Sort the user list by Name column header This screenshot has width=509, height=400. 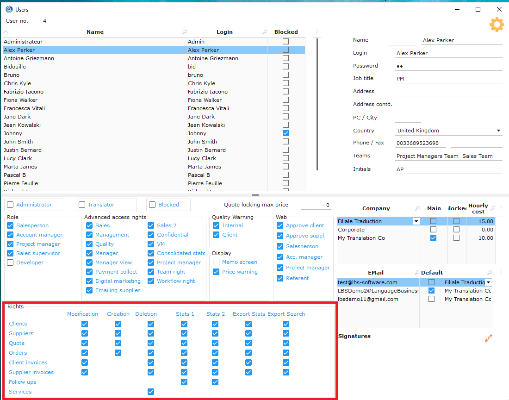click(x=95, y=32)
